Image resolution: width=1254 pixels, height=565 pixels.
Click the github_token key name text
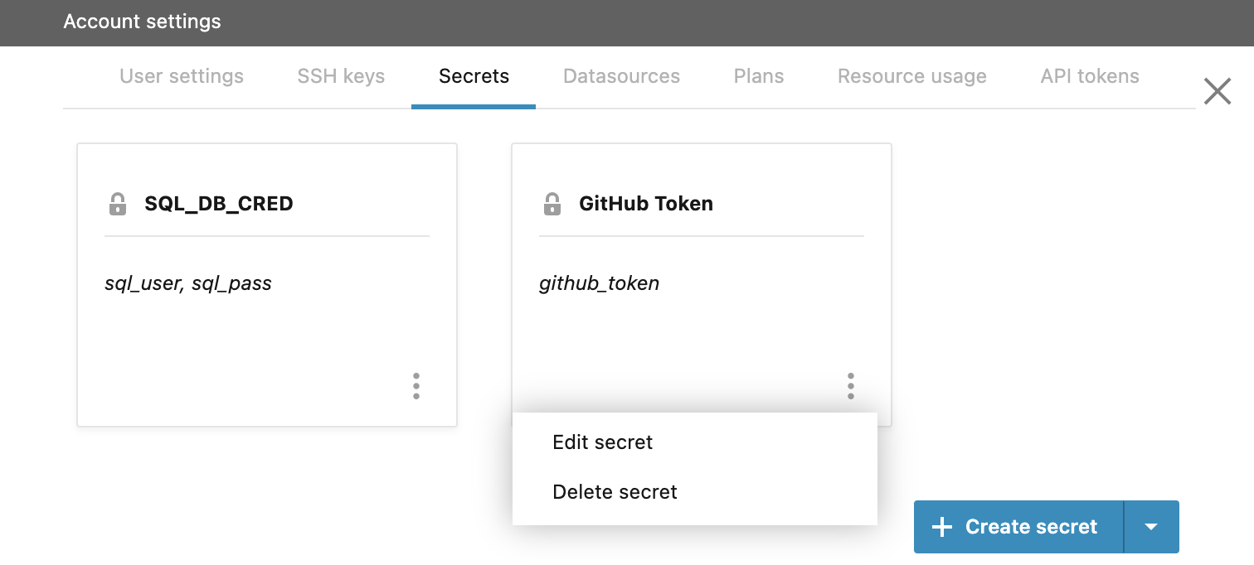(600, 282)
